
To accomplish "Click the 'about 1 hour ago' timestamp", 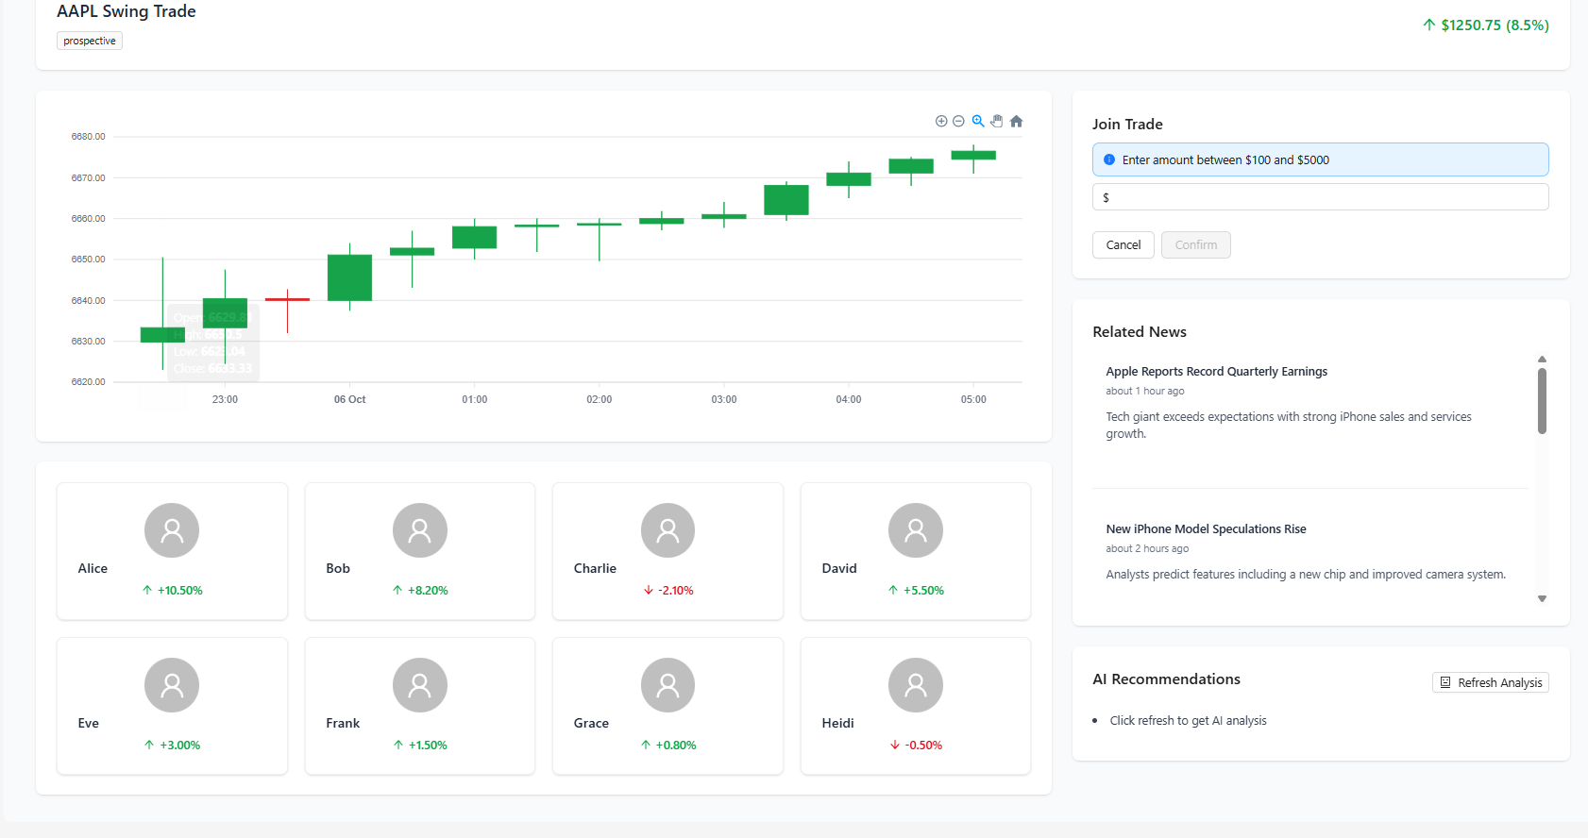I will pos(1145,391).
